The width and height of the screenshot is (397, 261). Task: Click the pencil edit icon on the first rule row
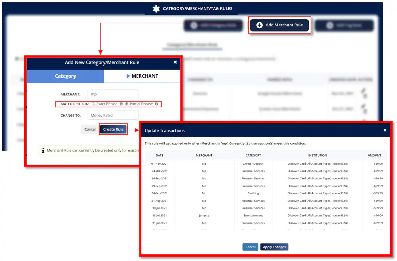364,91
